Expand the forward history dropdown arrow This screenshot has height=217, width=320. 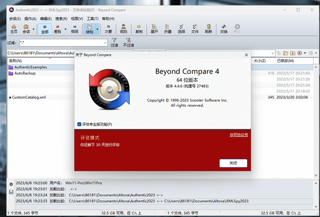[x=316, y=53]
